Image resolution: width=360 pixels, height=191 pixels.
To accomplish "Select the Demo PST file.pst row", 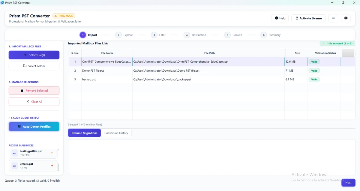I will [211, 71].
